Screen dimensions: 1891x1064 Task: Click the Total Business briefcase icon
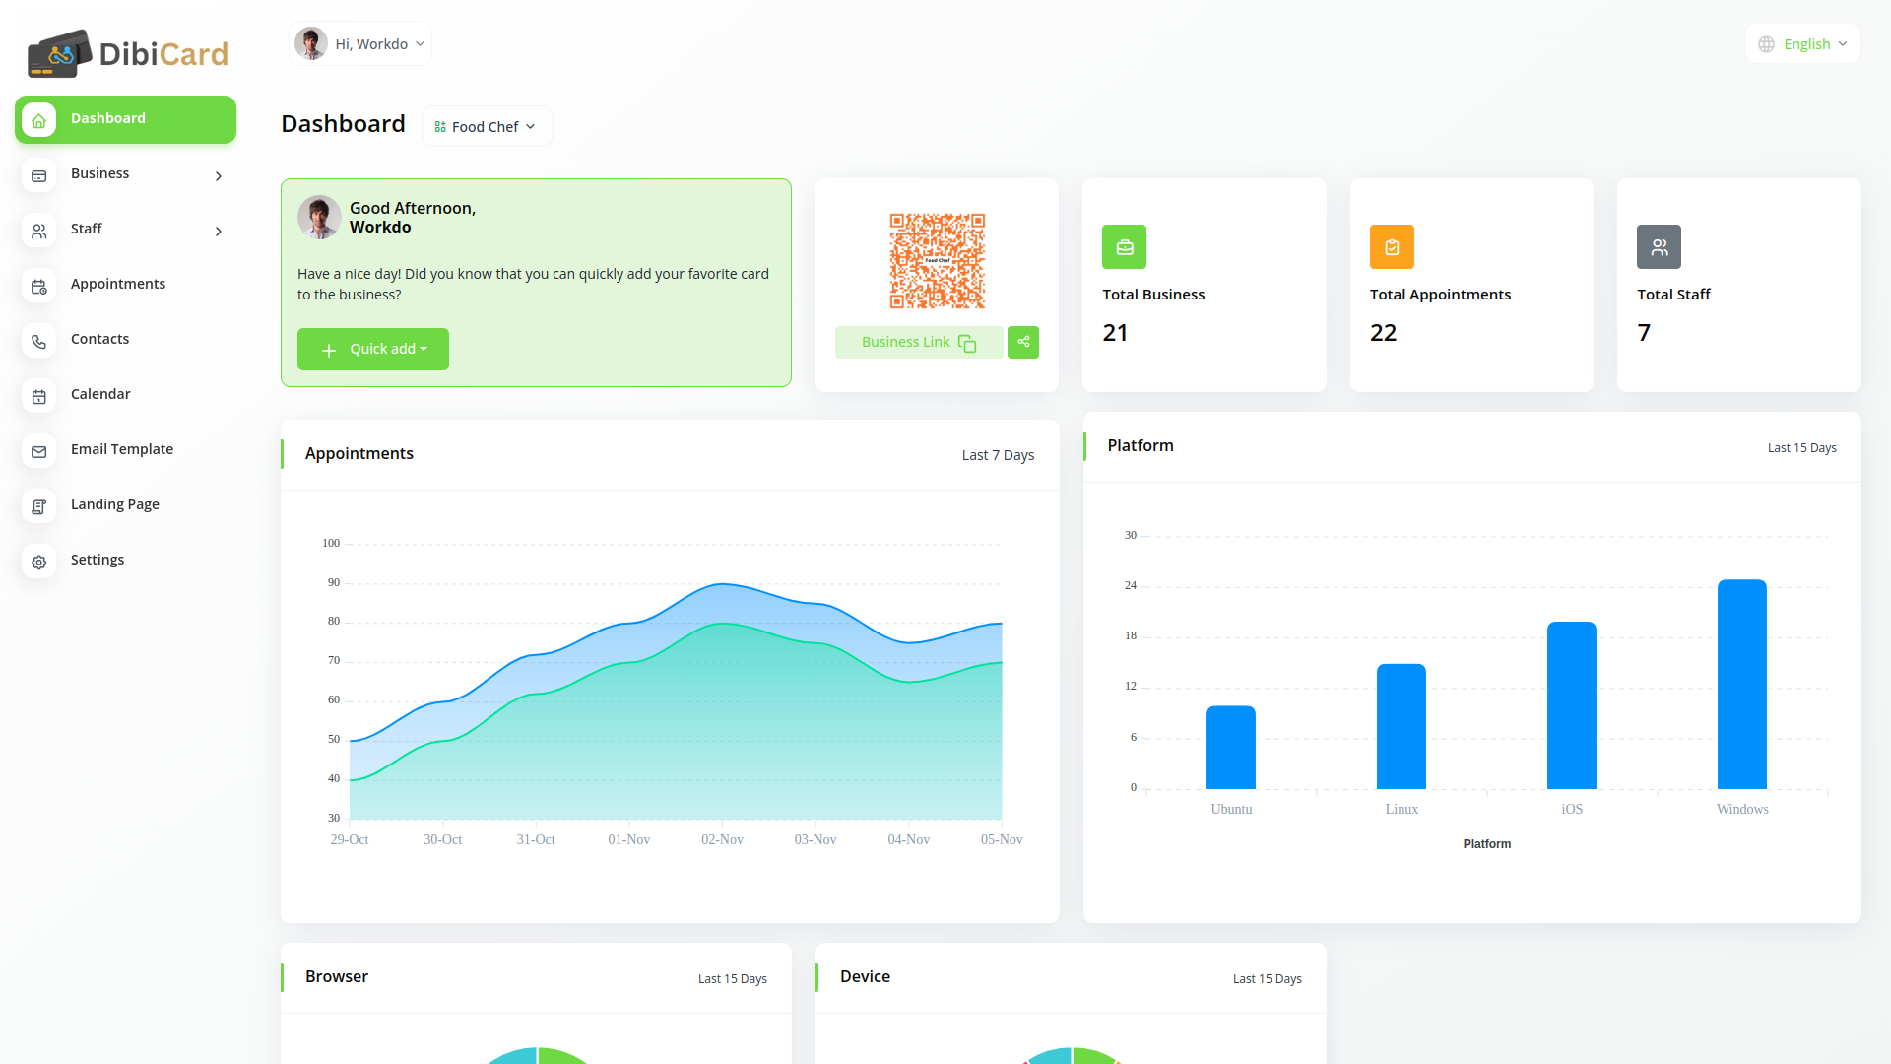pos(1124,247)
